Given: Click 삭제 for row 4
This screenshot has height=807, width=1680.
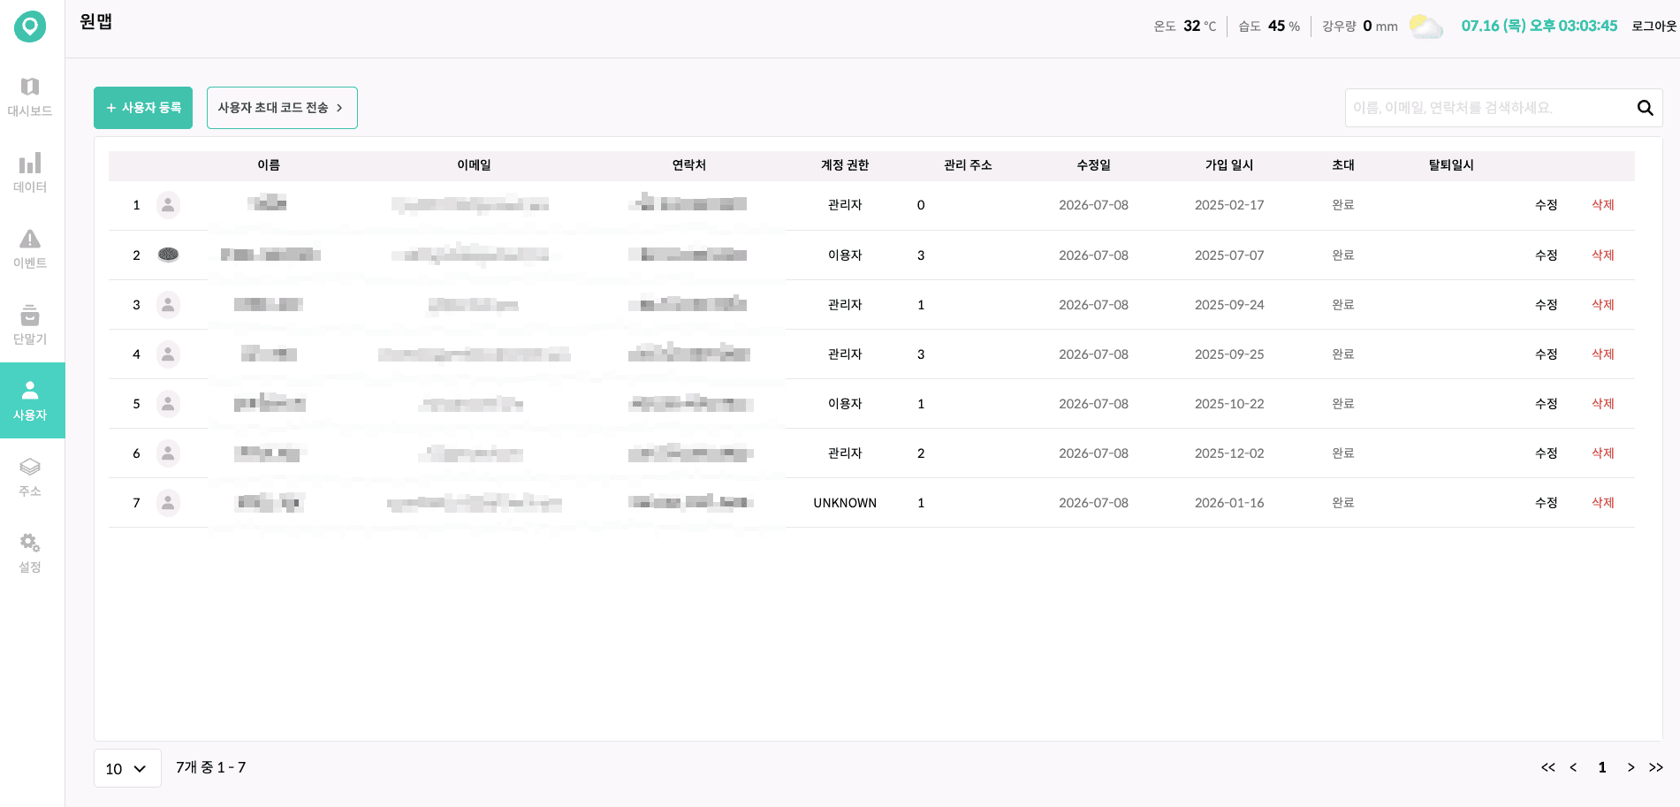Looking at the screenshot, I should (x=1602, y=354).
